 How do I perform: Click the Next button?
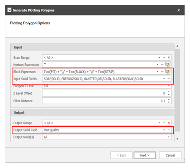pyautogui.click(x=145, y=155)
